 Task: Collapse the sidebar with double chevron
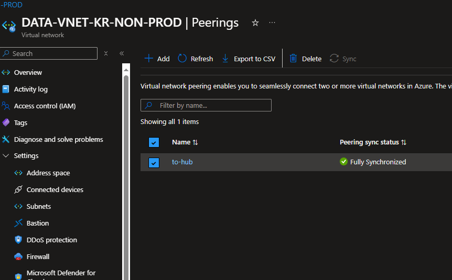pyautogui.click(x=122, y=53)
